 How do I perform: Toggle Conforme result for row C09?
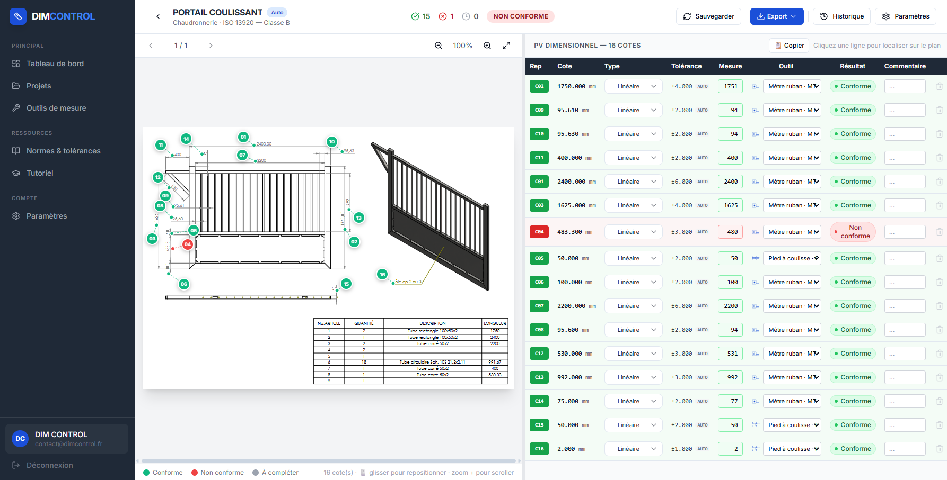pyautogui.click(x=852, y=110)
